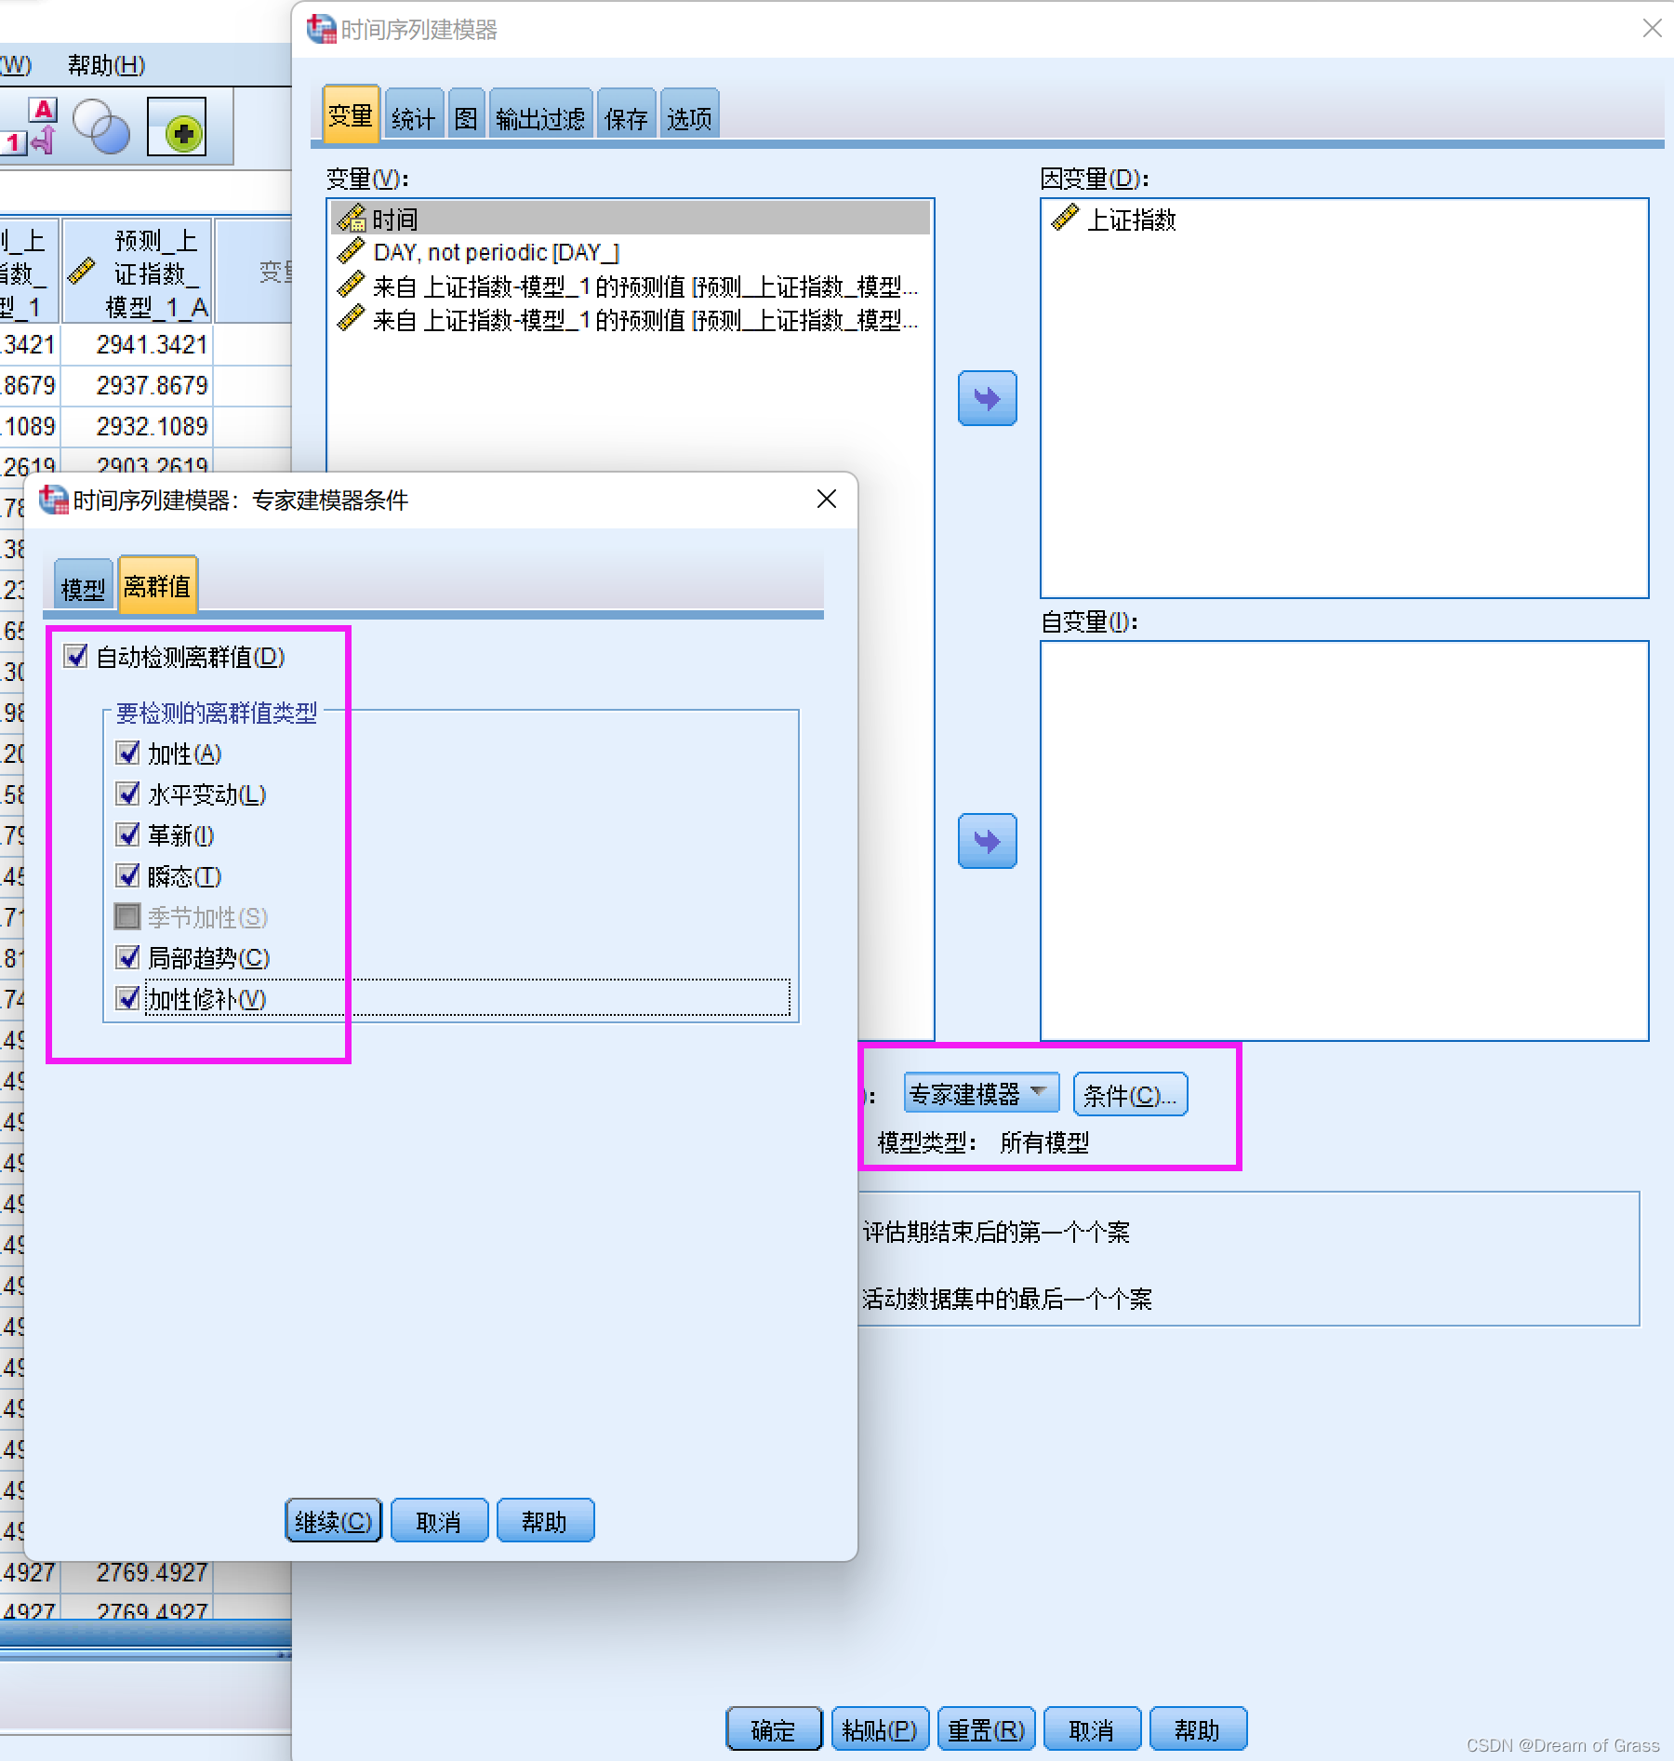Toggle the 自动检测离群值(D) checkbox
Image resolution: width=1674 pixels, height=1761 pixels.
[x=76, y=657]
